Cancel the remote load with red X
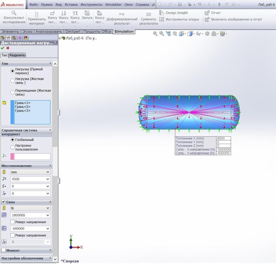This screenshot has height=264, width=276. tap(8, 48)
